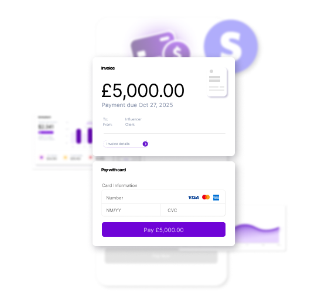This screenshot has height=304, width=328.
Task: Select the Mastercard logo
Action: tap(206, 197)
